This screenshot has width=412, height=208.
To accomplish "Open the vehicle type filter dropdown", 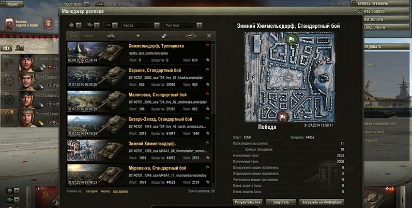I will tap(93, 25).
